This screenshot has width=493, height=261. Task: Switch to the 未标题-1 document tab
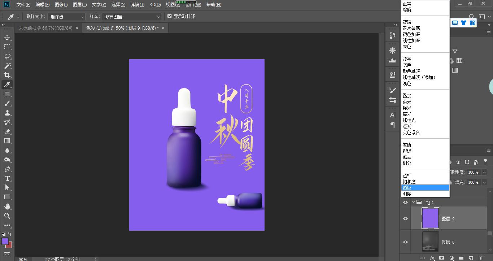[x=45, y=27]
